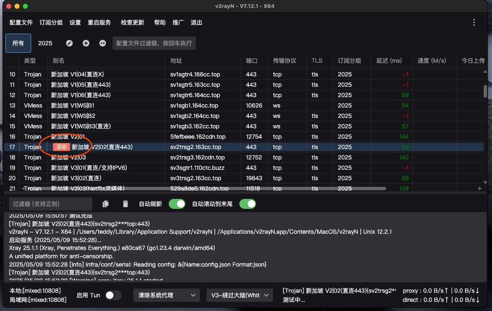Image resolution: width=492 pixels, height=311 pixels.
Task: Click the horizontal scrollbar right arrow
Action: tap(480, 189)
